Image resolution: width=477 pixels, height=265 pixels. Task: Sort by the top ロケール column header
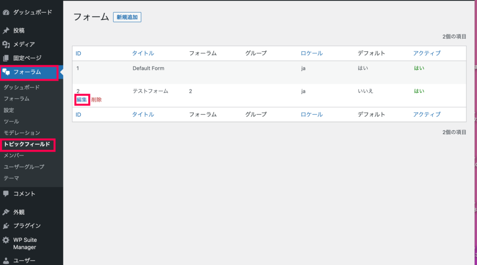(x=312, y=53)
